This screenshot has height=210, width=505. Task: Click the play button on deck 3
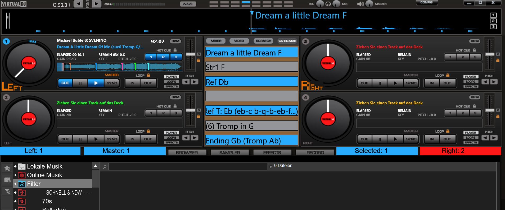(x=96, y=139)
